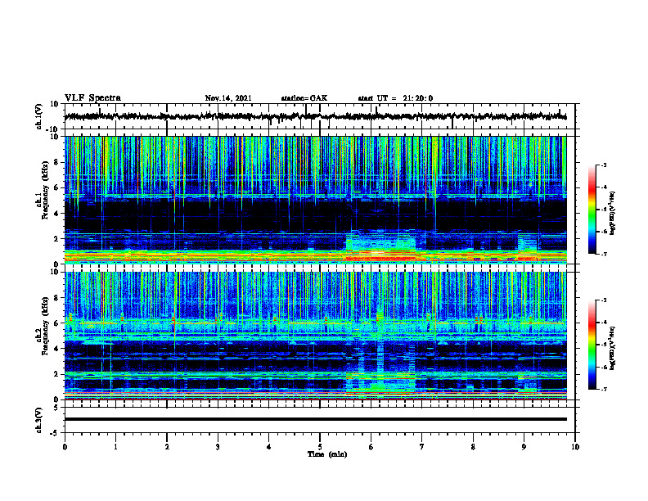Click time axis tick label "10"
This screenshot has height=501, width=648.
tap(575, 447)
